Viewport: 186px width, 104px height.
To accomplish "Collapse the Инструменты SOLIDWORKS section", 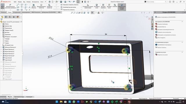I will (x=182, y=22).
